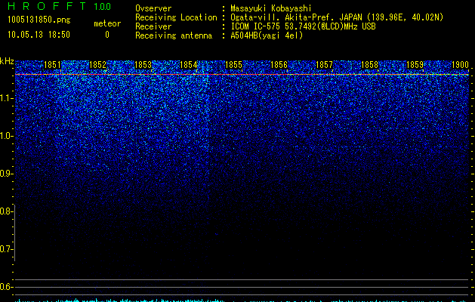Click the 1854 time marker

(x=189, y=65)
